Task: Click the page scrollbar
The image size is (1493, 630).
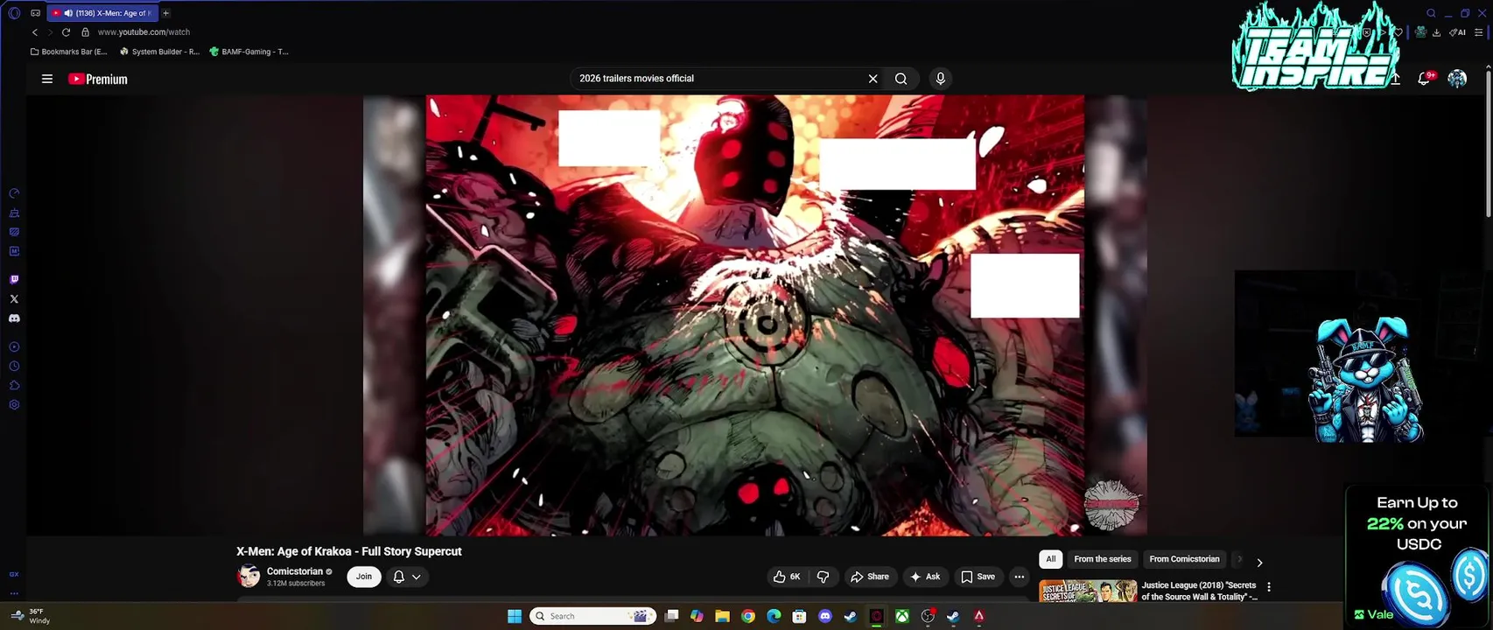Action: [1489, 144]
